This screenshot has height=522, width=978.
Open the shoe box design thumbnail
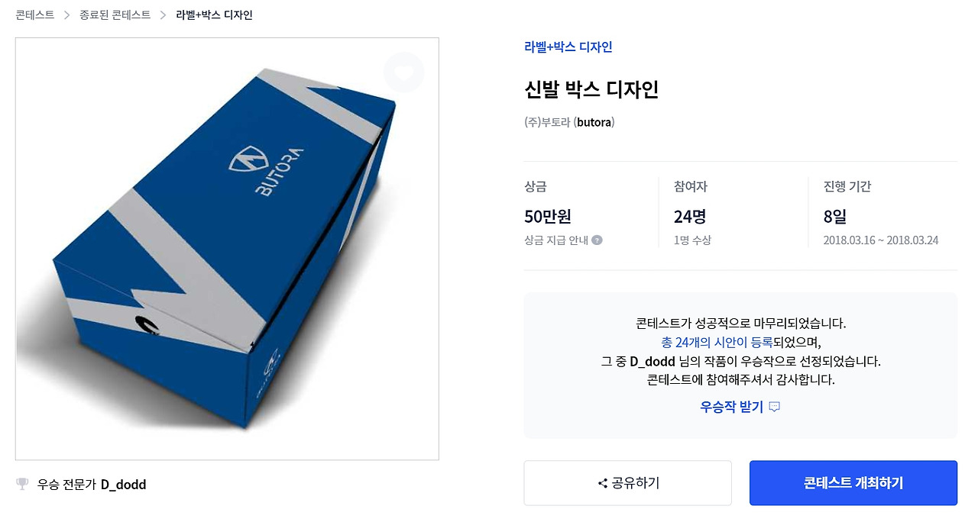pyautogui.click(x=227, y=249)
